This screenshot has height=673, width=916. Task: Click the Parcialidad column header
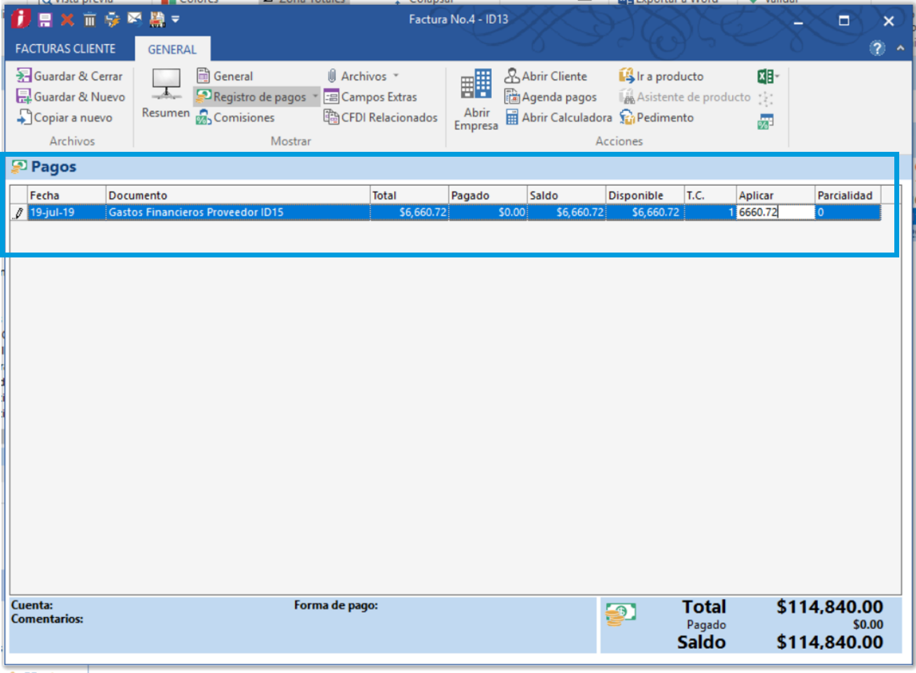click(x=848, y=195)
